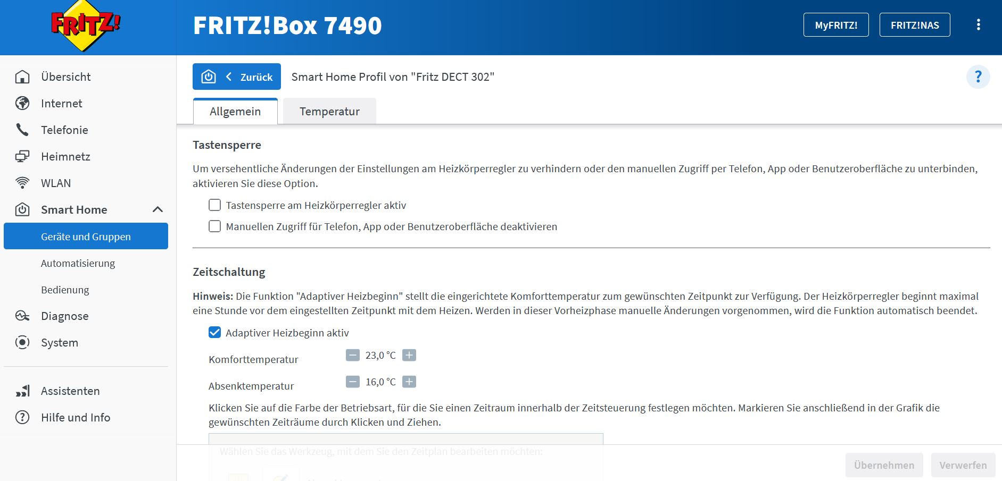The height and width of the screenshot is (481, 1002).
Task: Open the help question mark icon
Action: [x=978, y=77]
